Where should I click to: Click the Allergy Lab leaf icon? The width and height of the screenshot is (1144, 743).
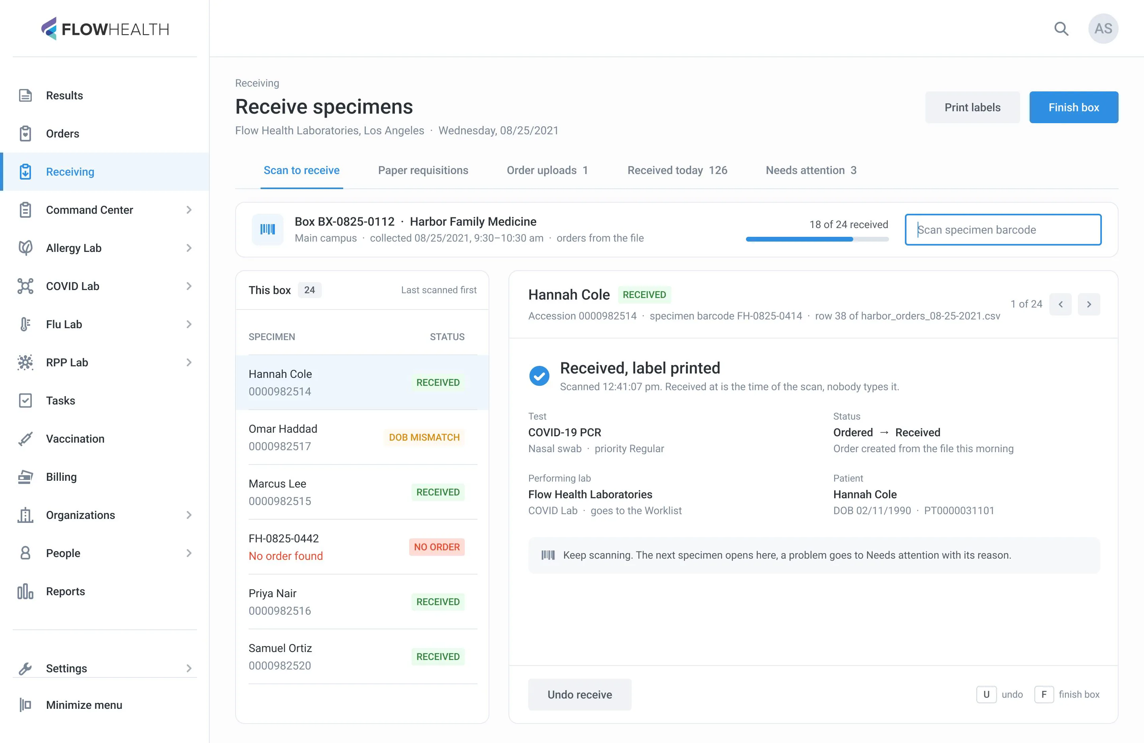[25, 248]
